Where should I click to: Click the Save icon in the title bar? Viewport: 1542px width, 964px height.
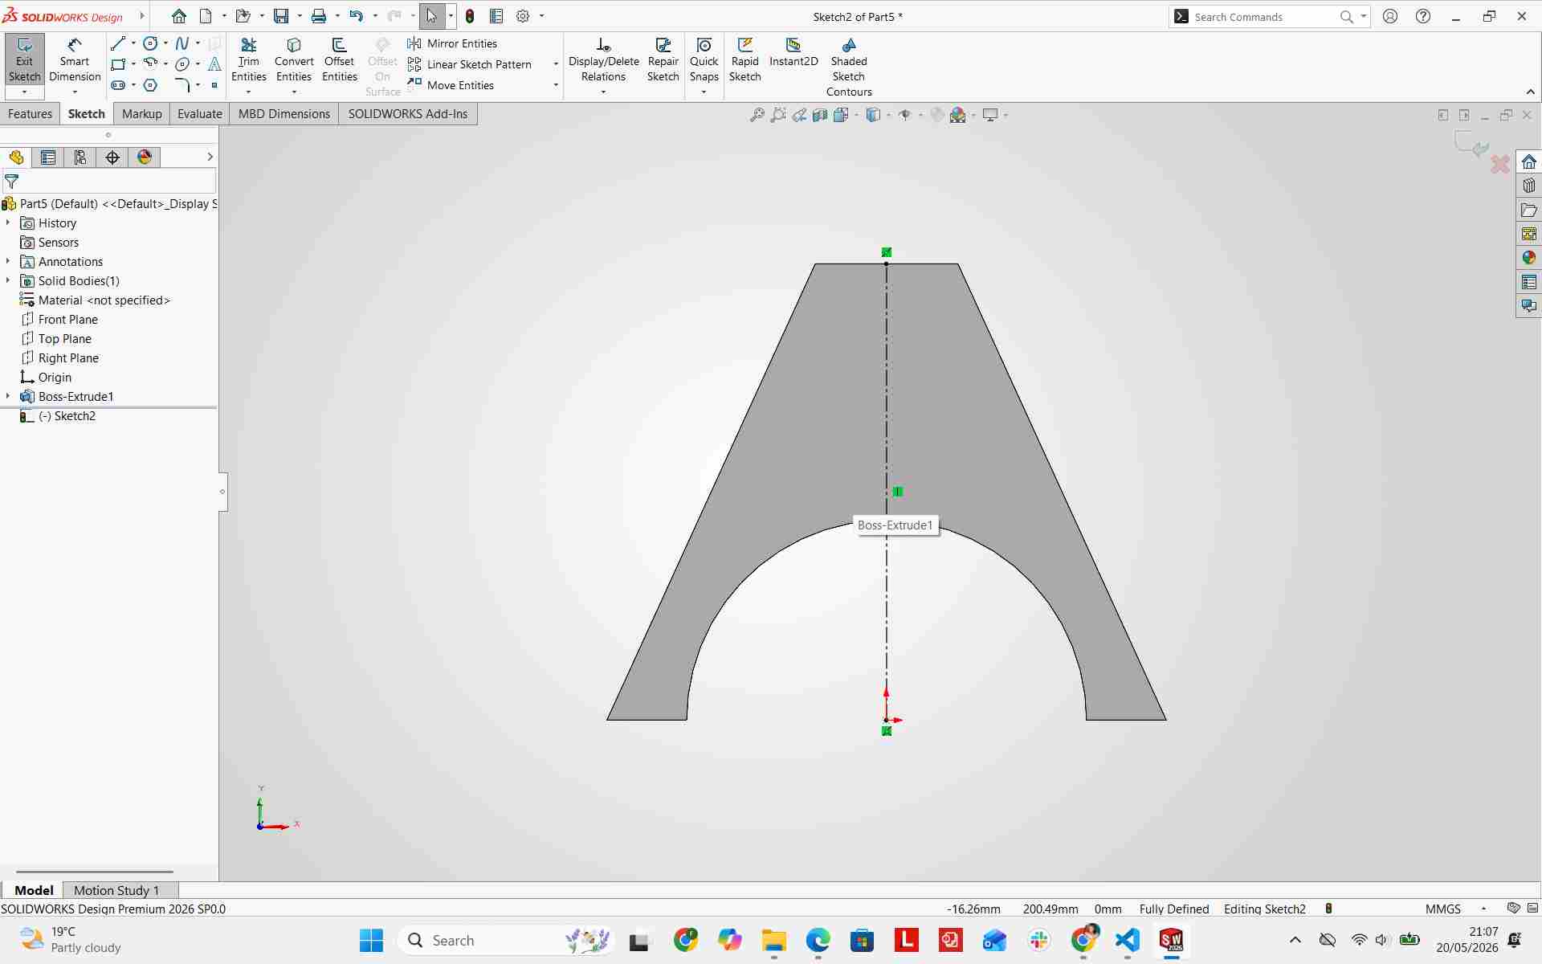[280, 16]
